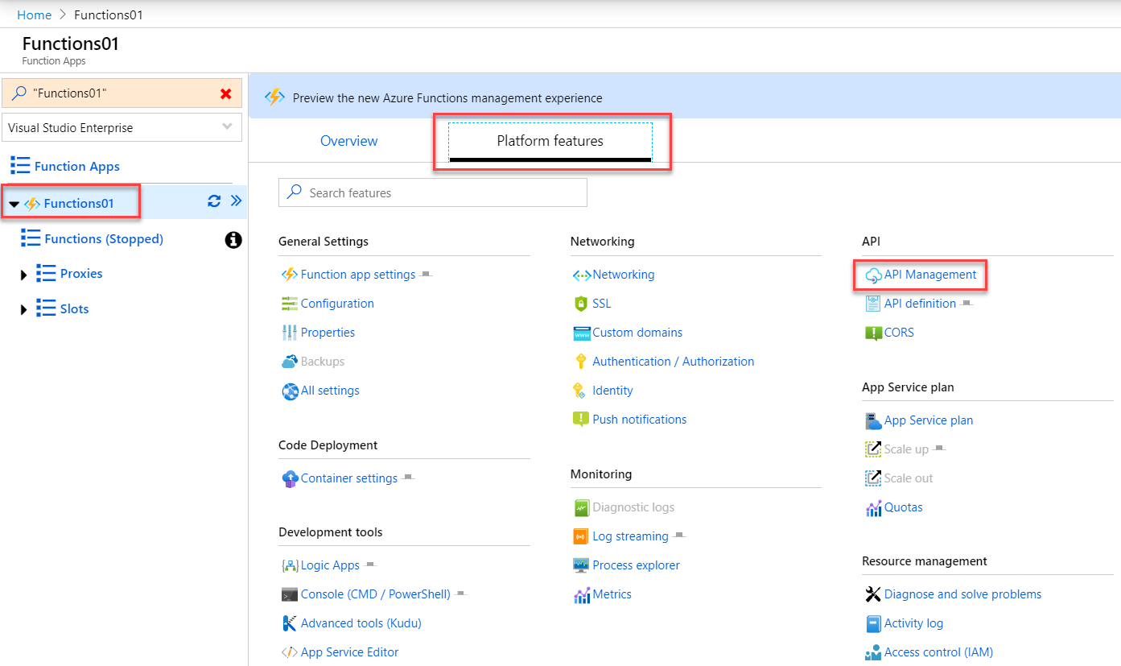
Task: Open the Process explorer link
Action: click(636, 565)
